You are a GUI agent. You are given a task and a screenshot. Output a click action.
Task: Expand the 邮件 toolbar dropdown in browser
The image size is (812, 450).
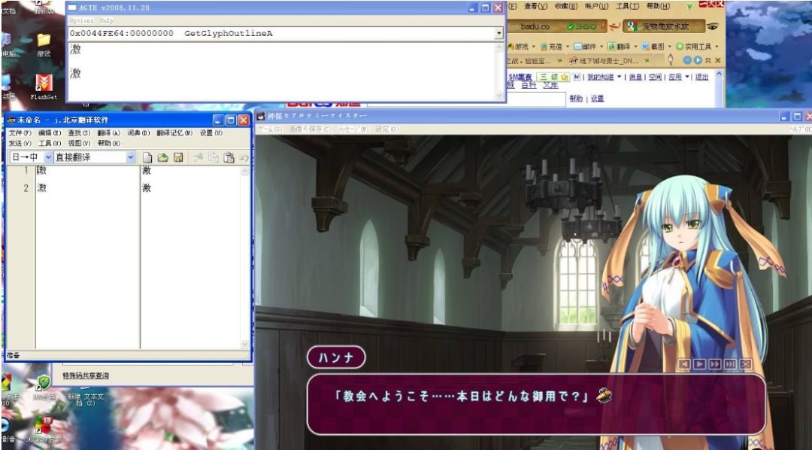pos(601,47)
